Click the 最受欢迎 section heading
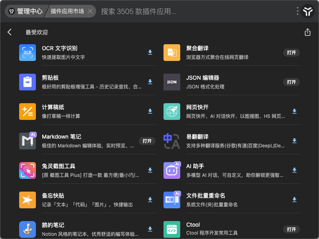 click(37, 32)
